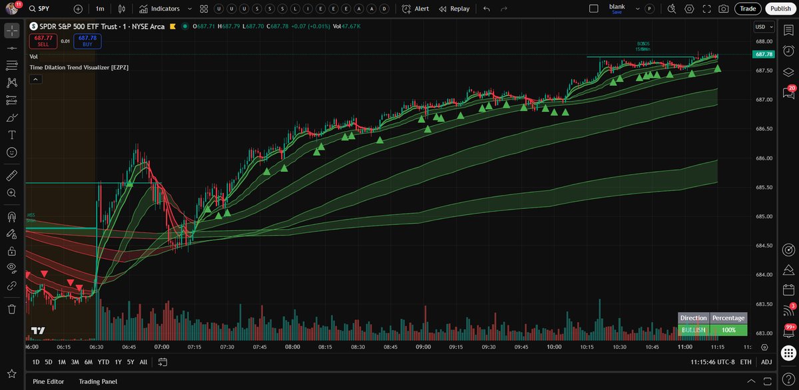This screenshot has width=799, height=390.
Task: Open the 1m interval selector
Action: pos(100,9)
